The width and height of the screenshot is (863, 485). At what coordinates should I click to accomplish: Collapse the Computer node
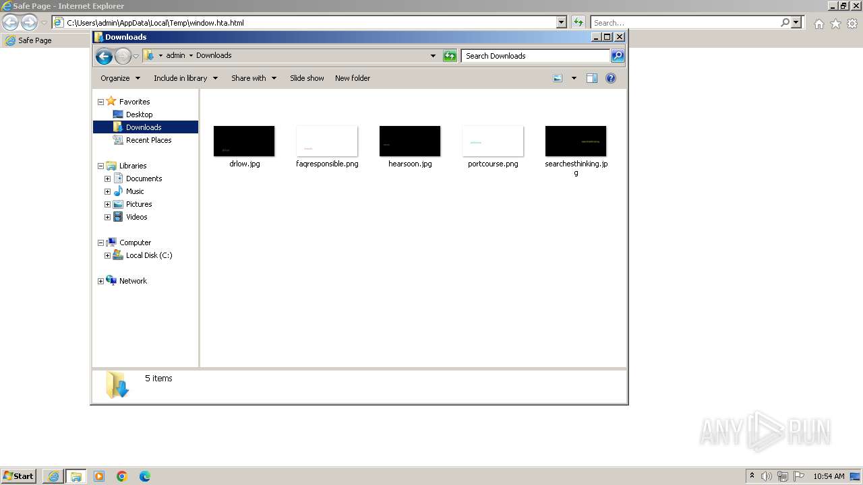[100, 243]
